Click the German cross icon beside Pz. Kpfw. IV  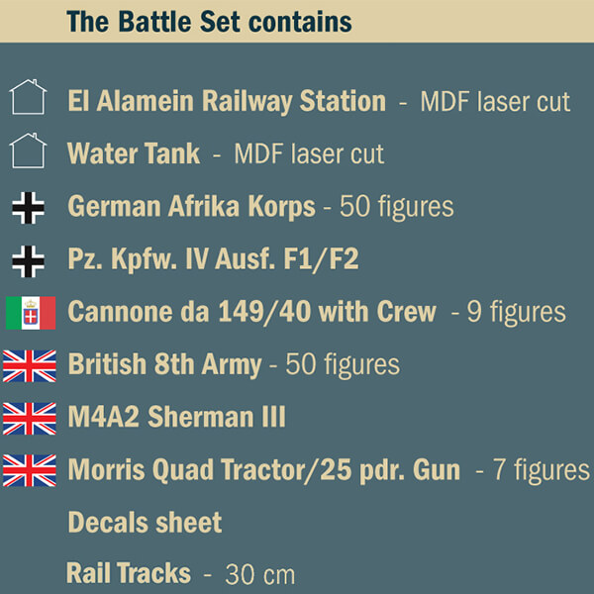coord(28,261)
